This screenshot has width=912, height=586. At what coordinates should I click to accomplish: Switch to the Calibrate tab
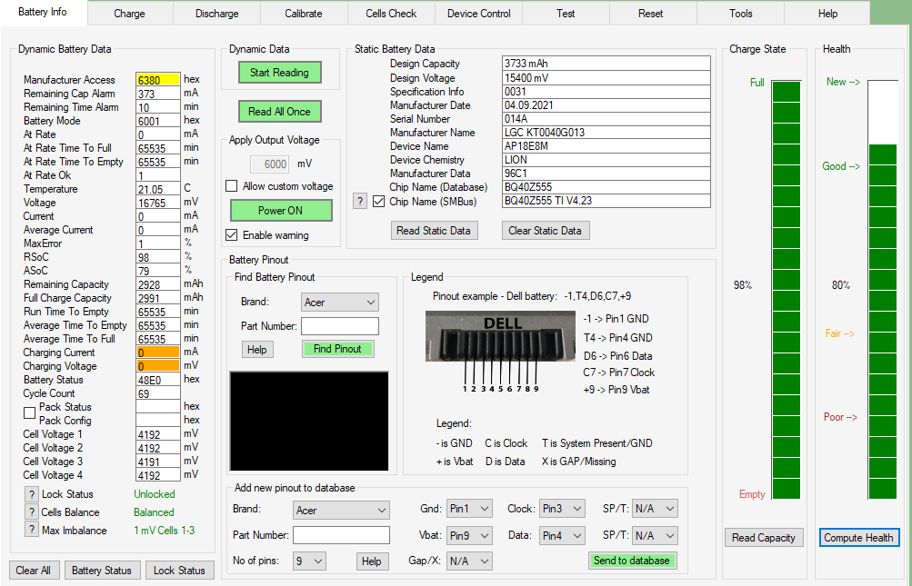(304, 14)
